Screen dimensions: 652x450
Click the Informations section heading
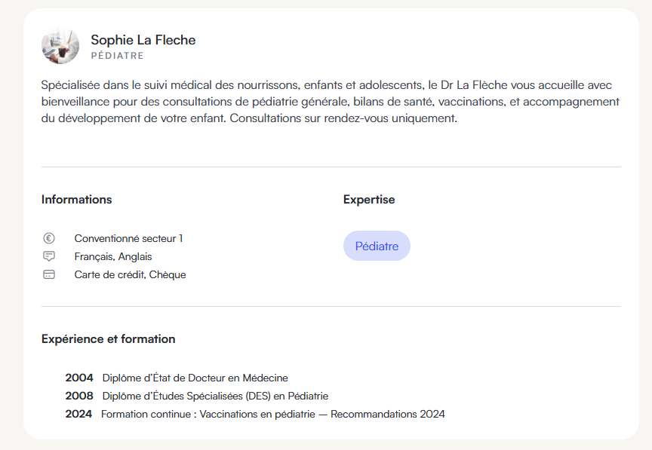coord(76,200)
